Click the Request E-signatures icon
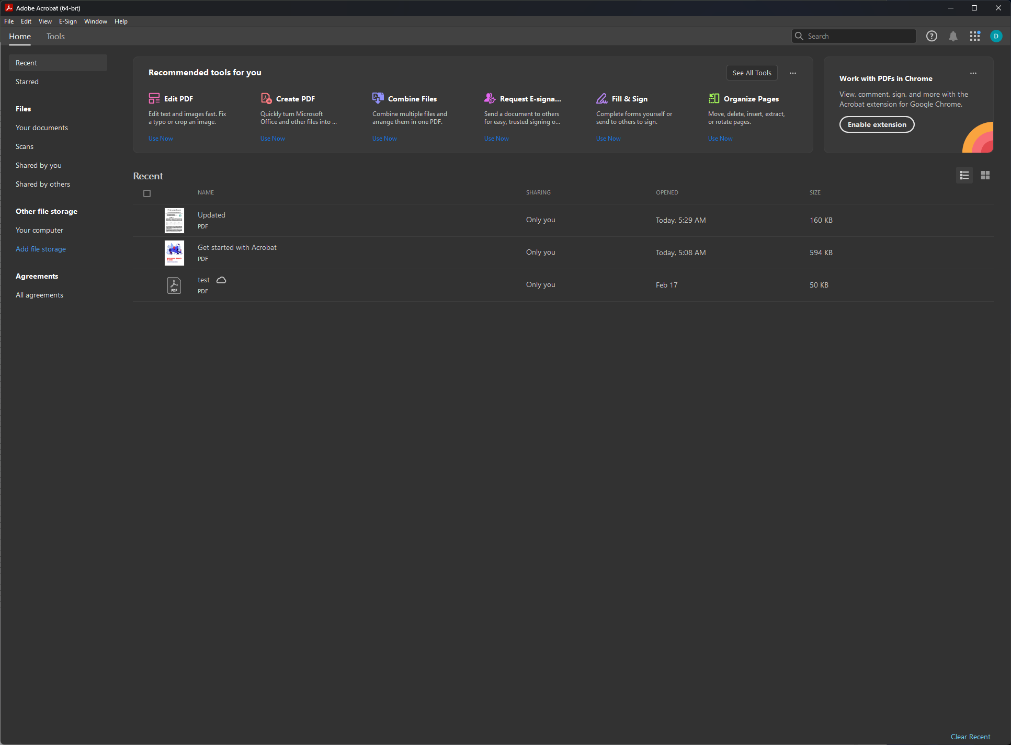The width and height of the screenshot is (1011, 745). click(x=490, y=98)
